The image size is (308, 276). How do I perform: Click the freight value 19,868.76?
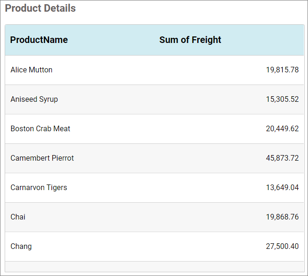pyautogui.click(x=282, y=217)
